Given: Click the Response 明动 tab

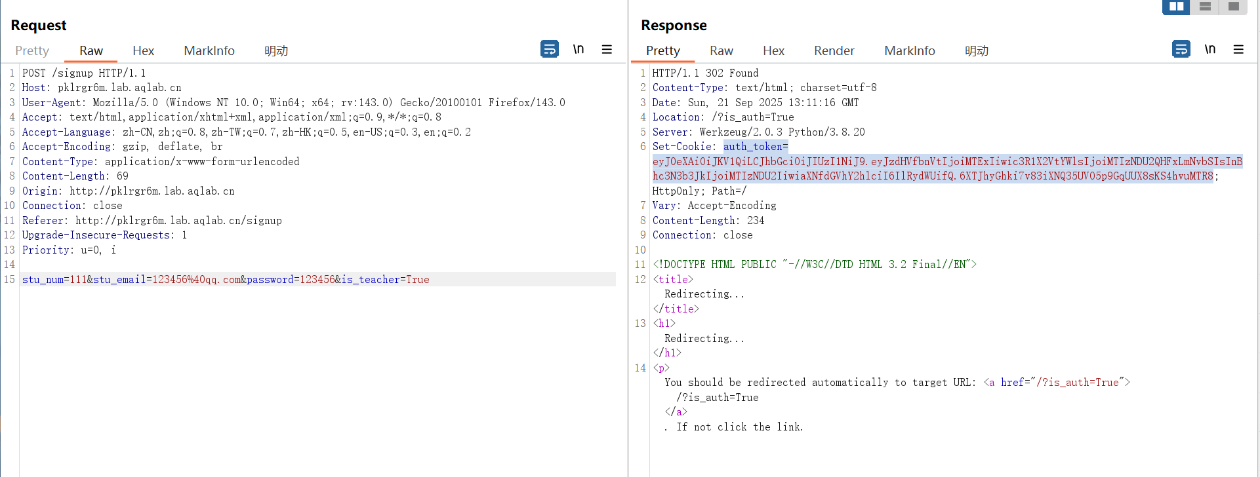Looking at the screenshot, I should pos(976,50).
